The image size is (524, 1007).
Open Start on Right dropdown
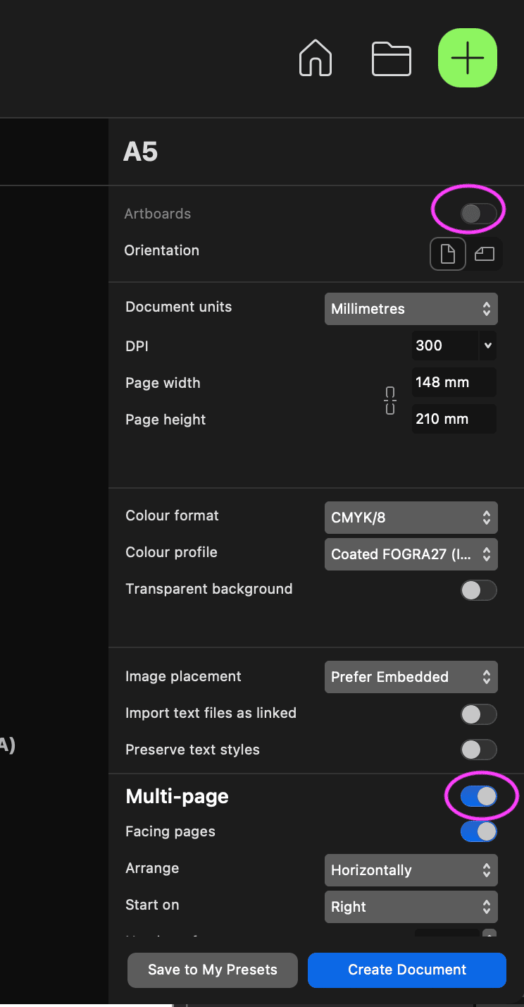click(411, 907)
